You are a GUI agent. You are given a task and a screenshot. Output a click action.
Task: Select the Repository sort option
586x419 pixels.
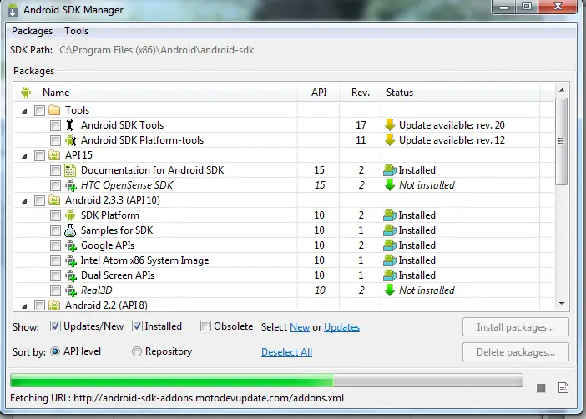(137, 351)
